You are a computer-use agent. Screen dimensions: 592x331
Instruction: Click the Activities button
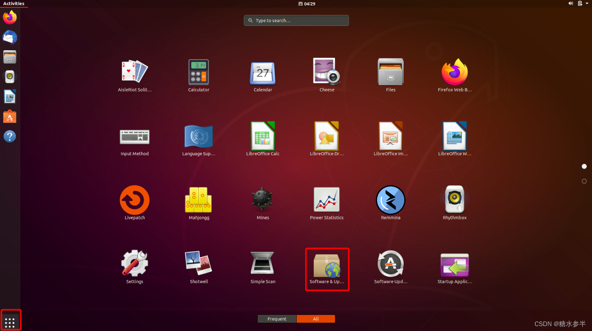click(14, 4)
